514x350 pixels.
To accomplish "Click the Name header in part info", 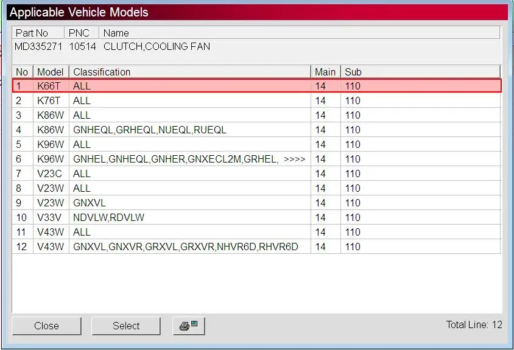I will click(x=300, y=33).
